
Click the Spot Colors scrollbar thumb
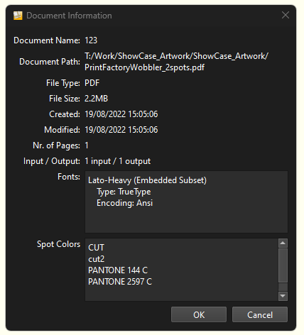[283, 265]
